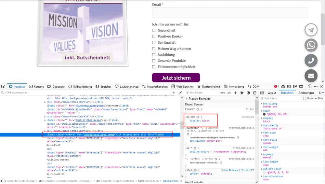Image resolution: width=325 pixels, height=184 pixels.
Task: Open the devtools more options menu
Action: pos(316,86)
